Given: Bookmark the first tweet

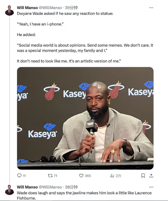Looking at the screenshot, I should [x=143, y=176].
